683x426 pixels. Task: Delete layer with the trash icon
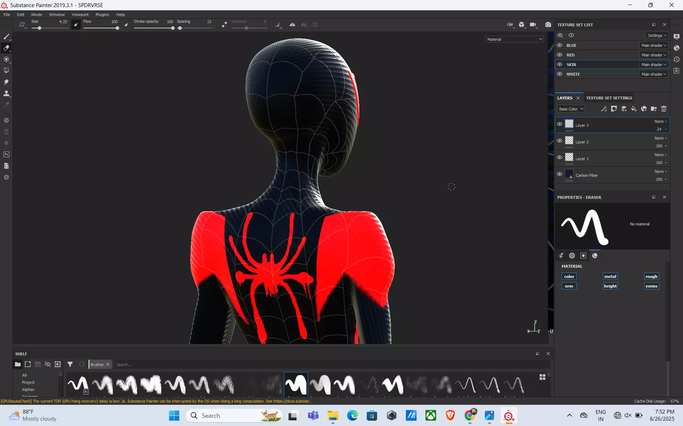(664, 109)
